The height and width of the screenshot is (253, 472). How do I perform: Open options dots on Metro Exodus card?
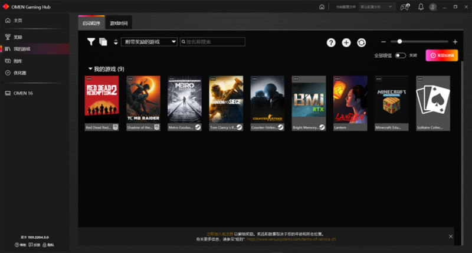tap(172, 79)
